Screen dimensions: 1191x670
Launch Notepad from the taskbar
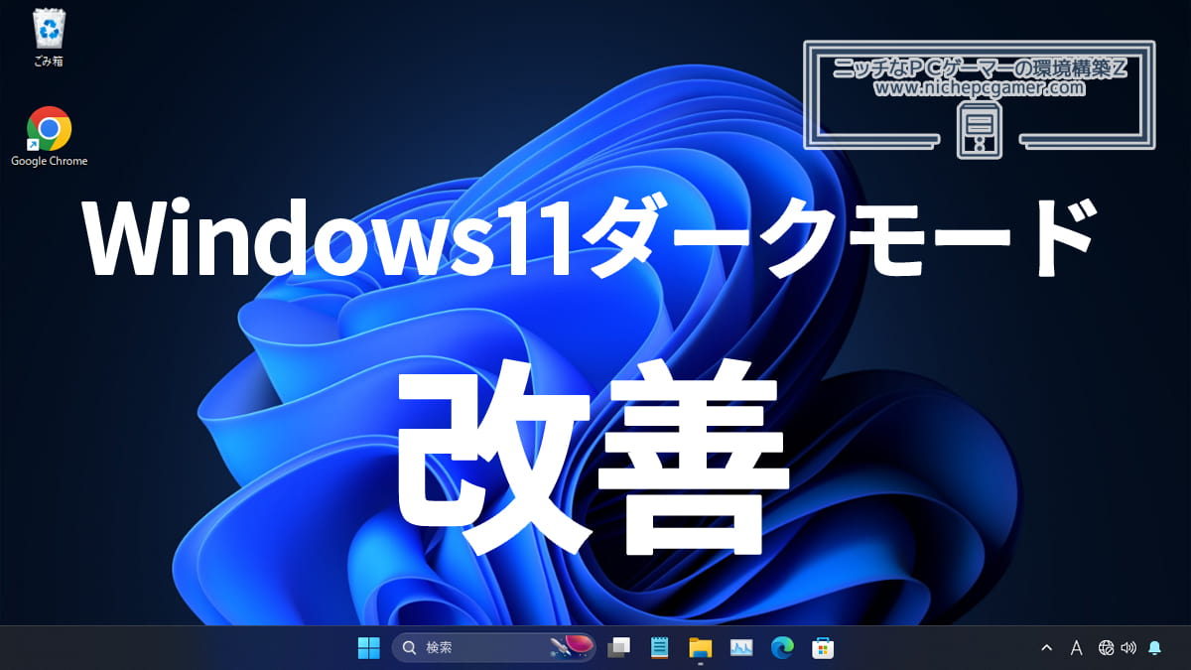(659, 648)
